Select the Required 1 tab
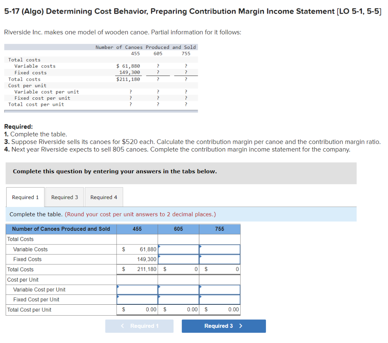The height and width of the screenshot is (343, 388). coord(25,197)
